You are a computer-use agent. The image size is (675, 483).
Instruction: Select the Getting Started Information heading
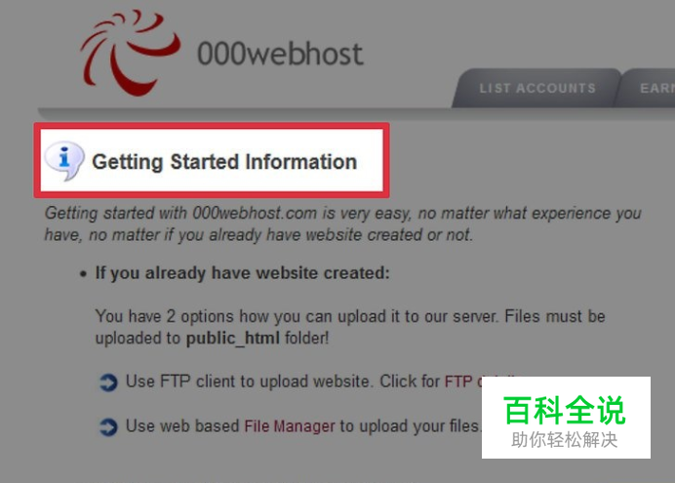click(x=224, y=162)
